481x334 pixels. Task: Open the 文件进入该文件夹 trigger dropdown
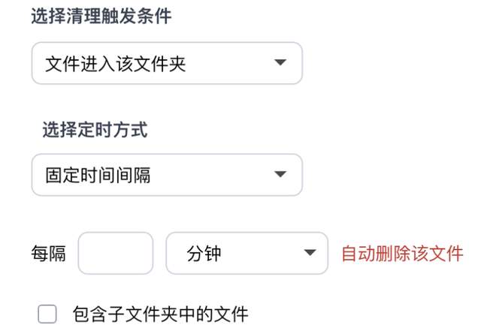tap(166, 63)
